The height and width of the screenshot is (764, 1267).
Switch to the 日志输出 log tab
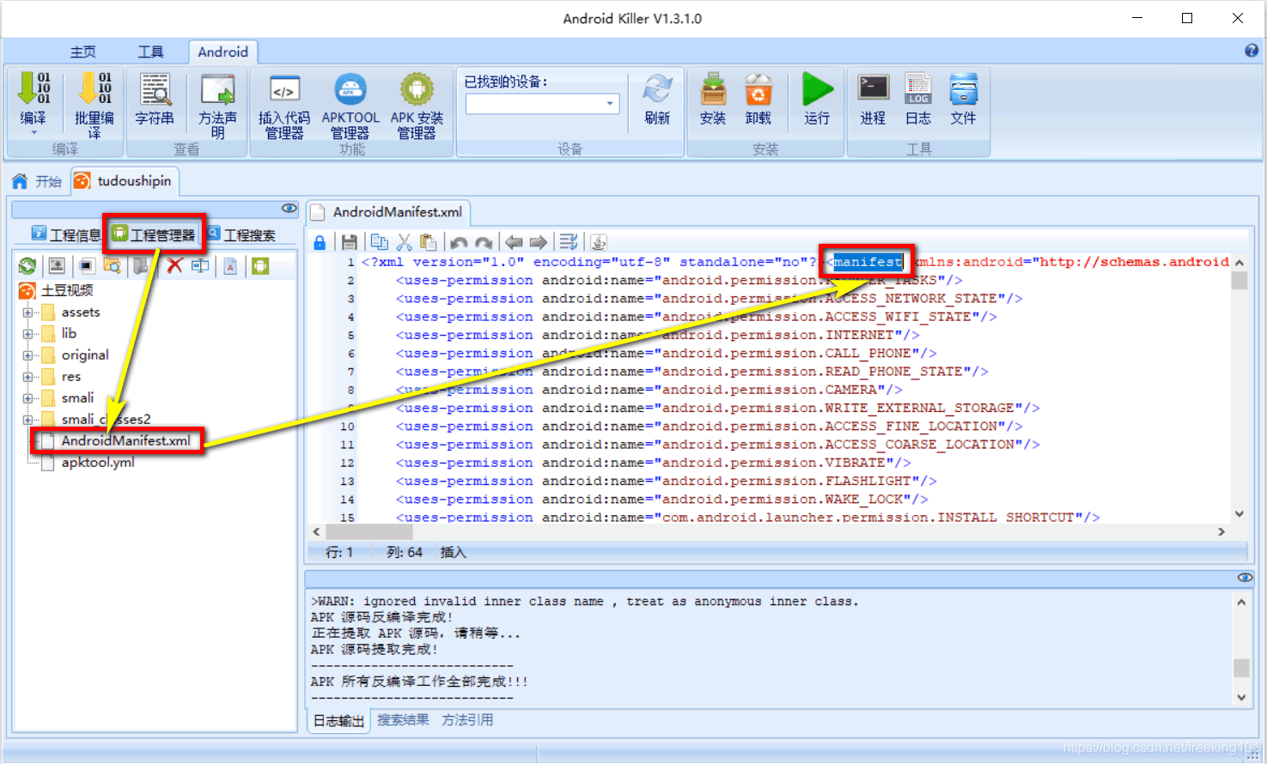tap(338, 720)
